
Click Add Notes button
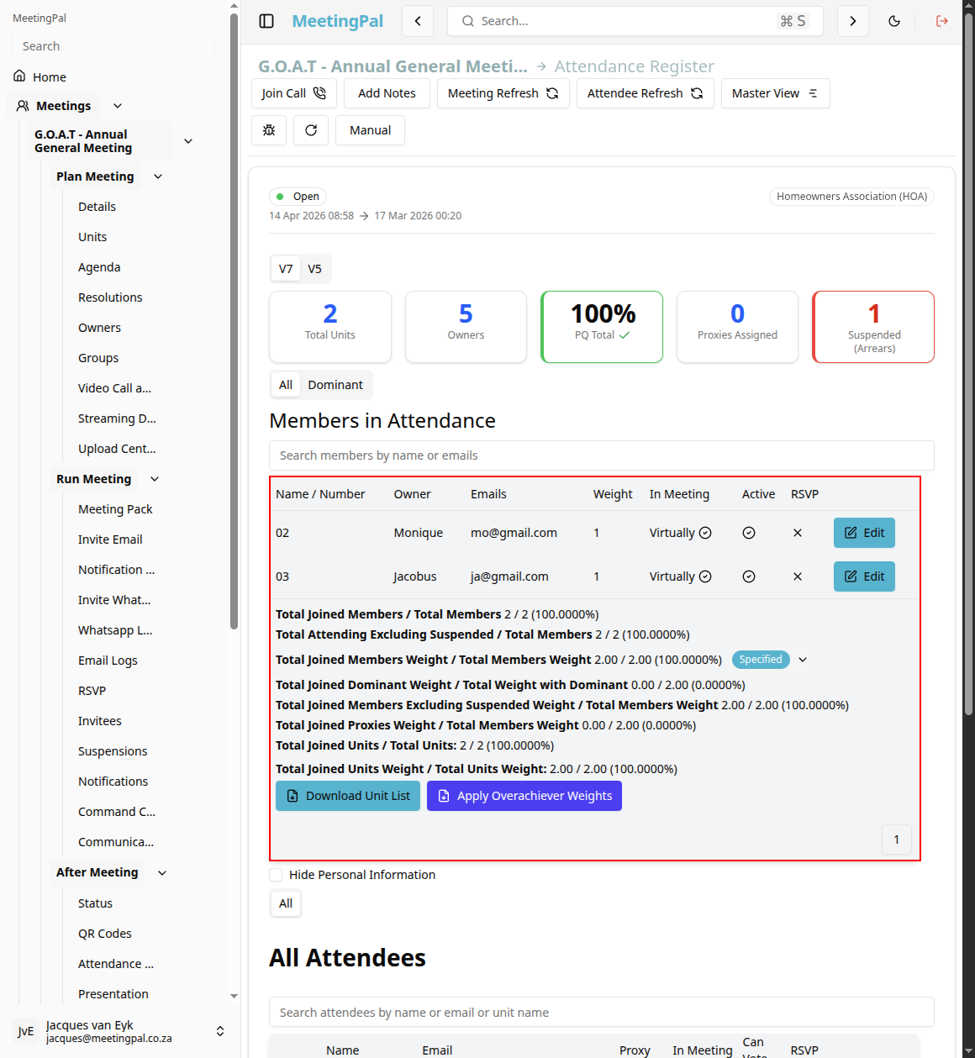click(387, 93)
